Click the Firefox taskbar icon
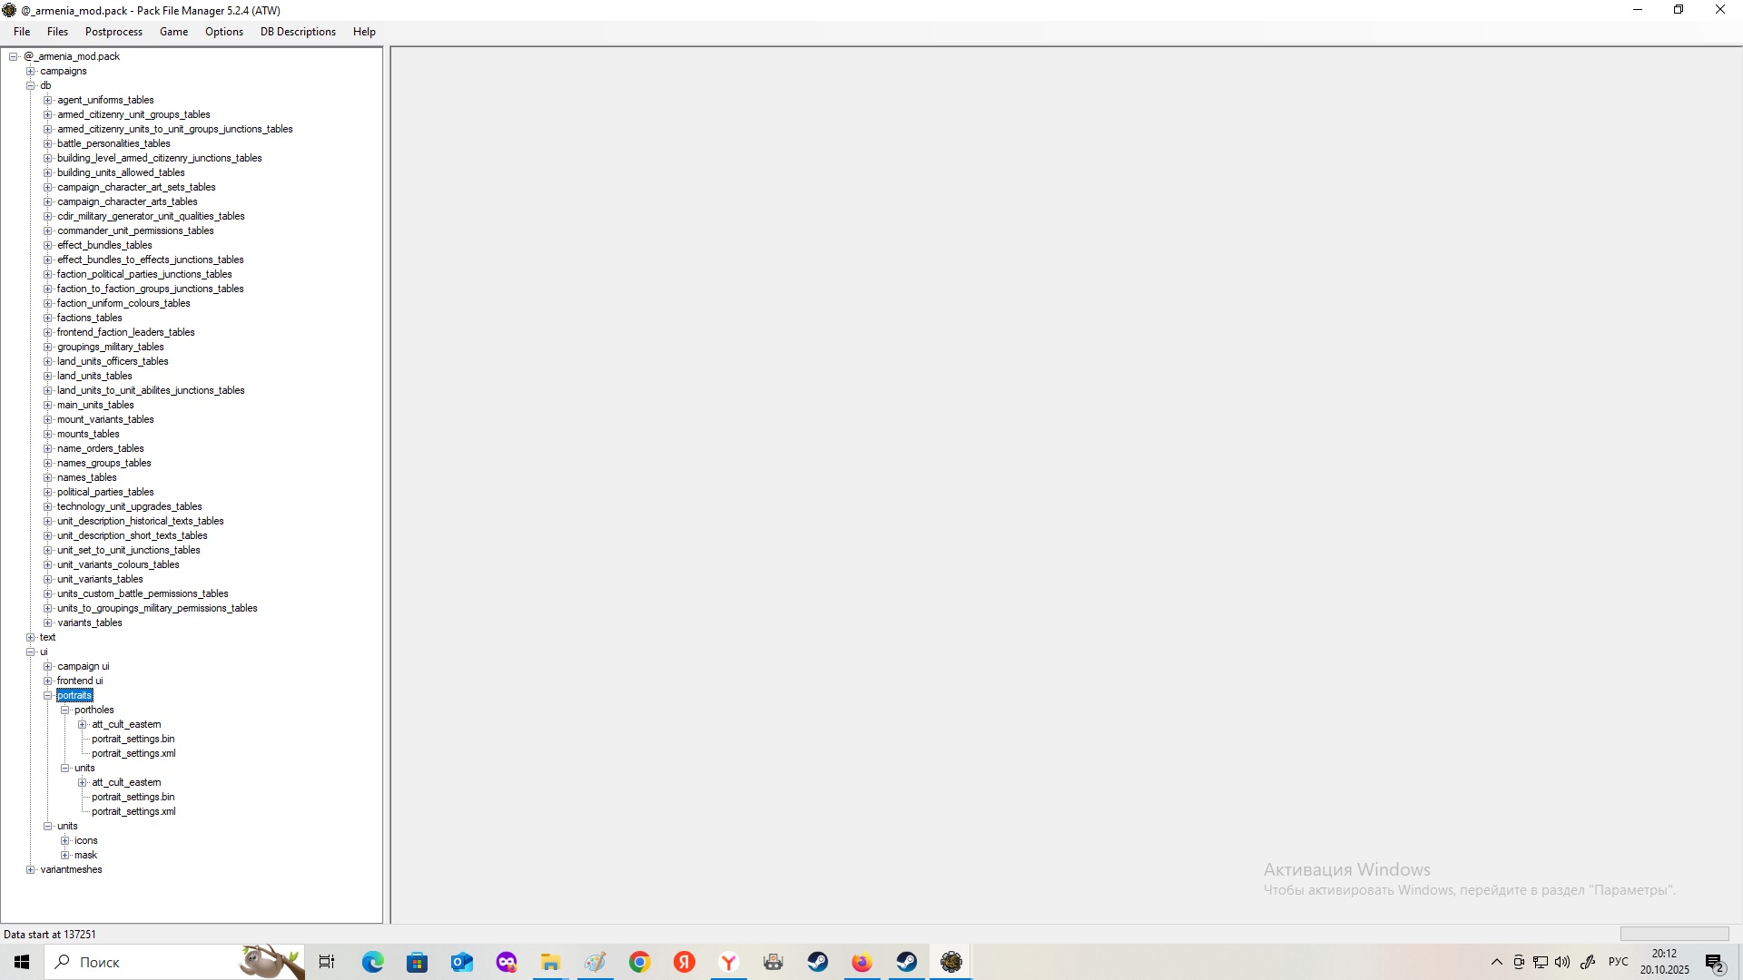1743x980 pixels. (862, 962)
